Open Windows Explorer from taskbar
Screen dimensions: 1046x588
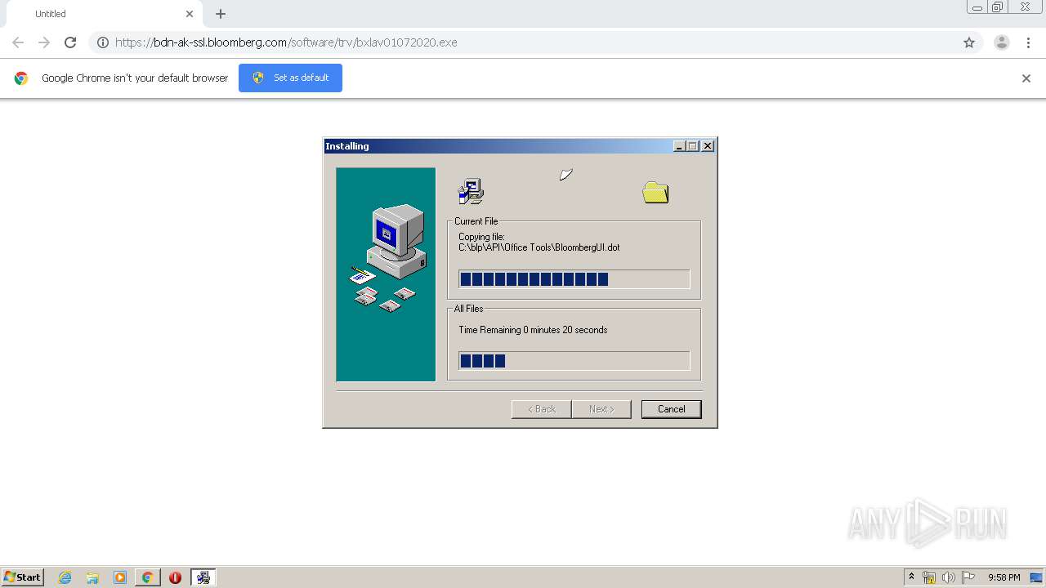click(92, 577)
